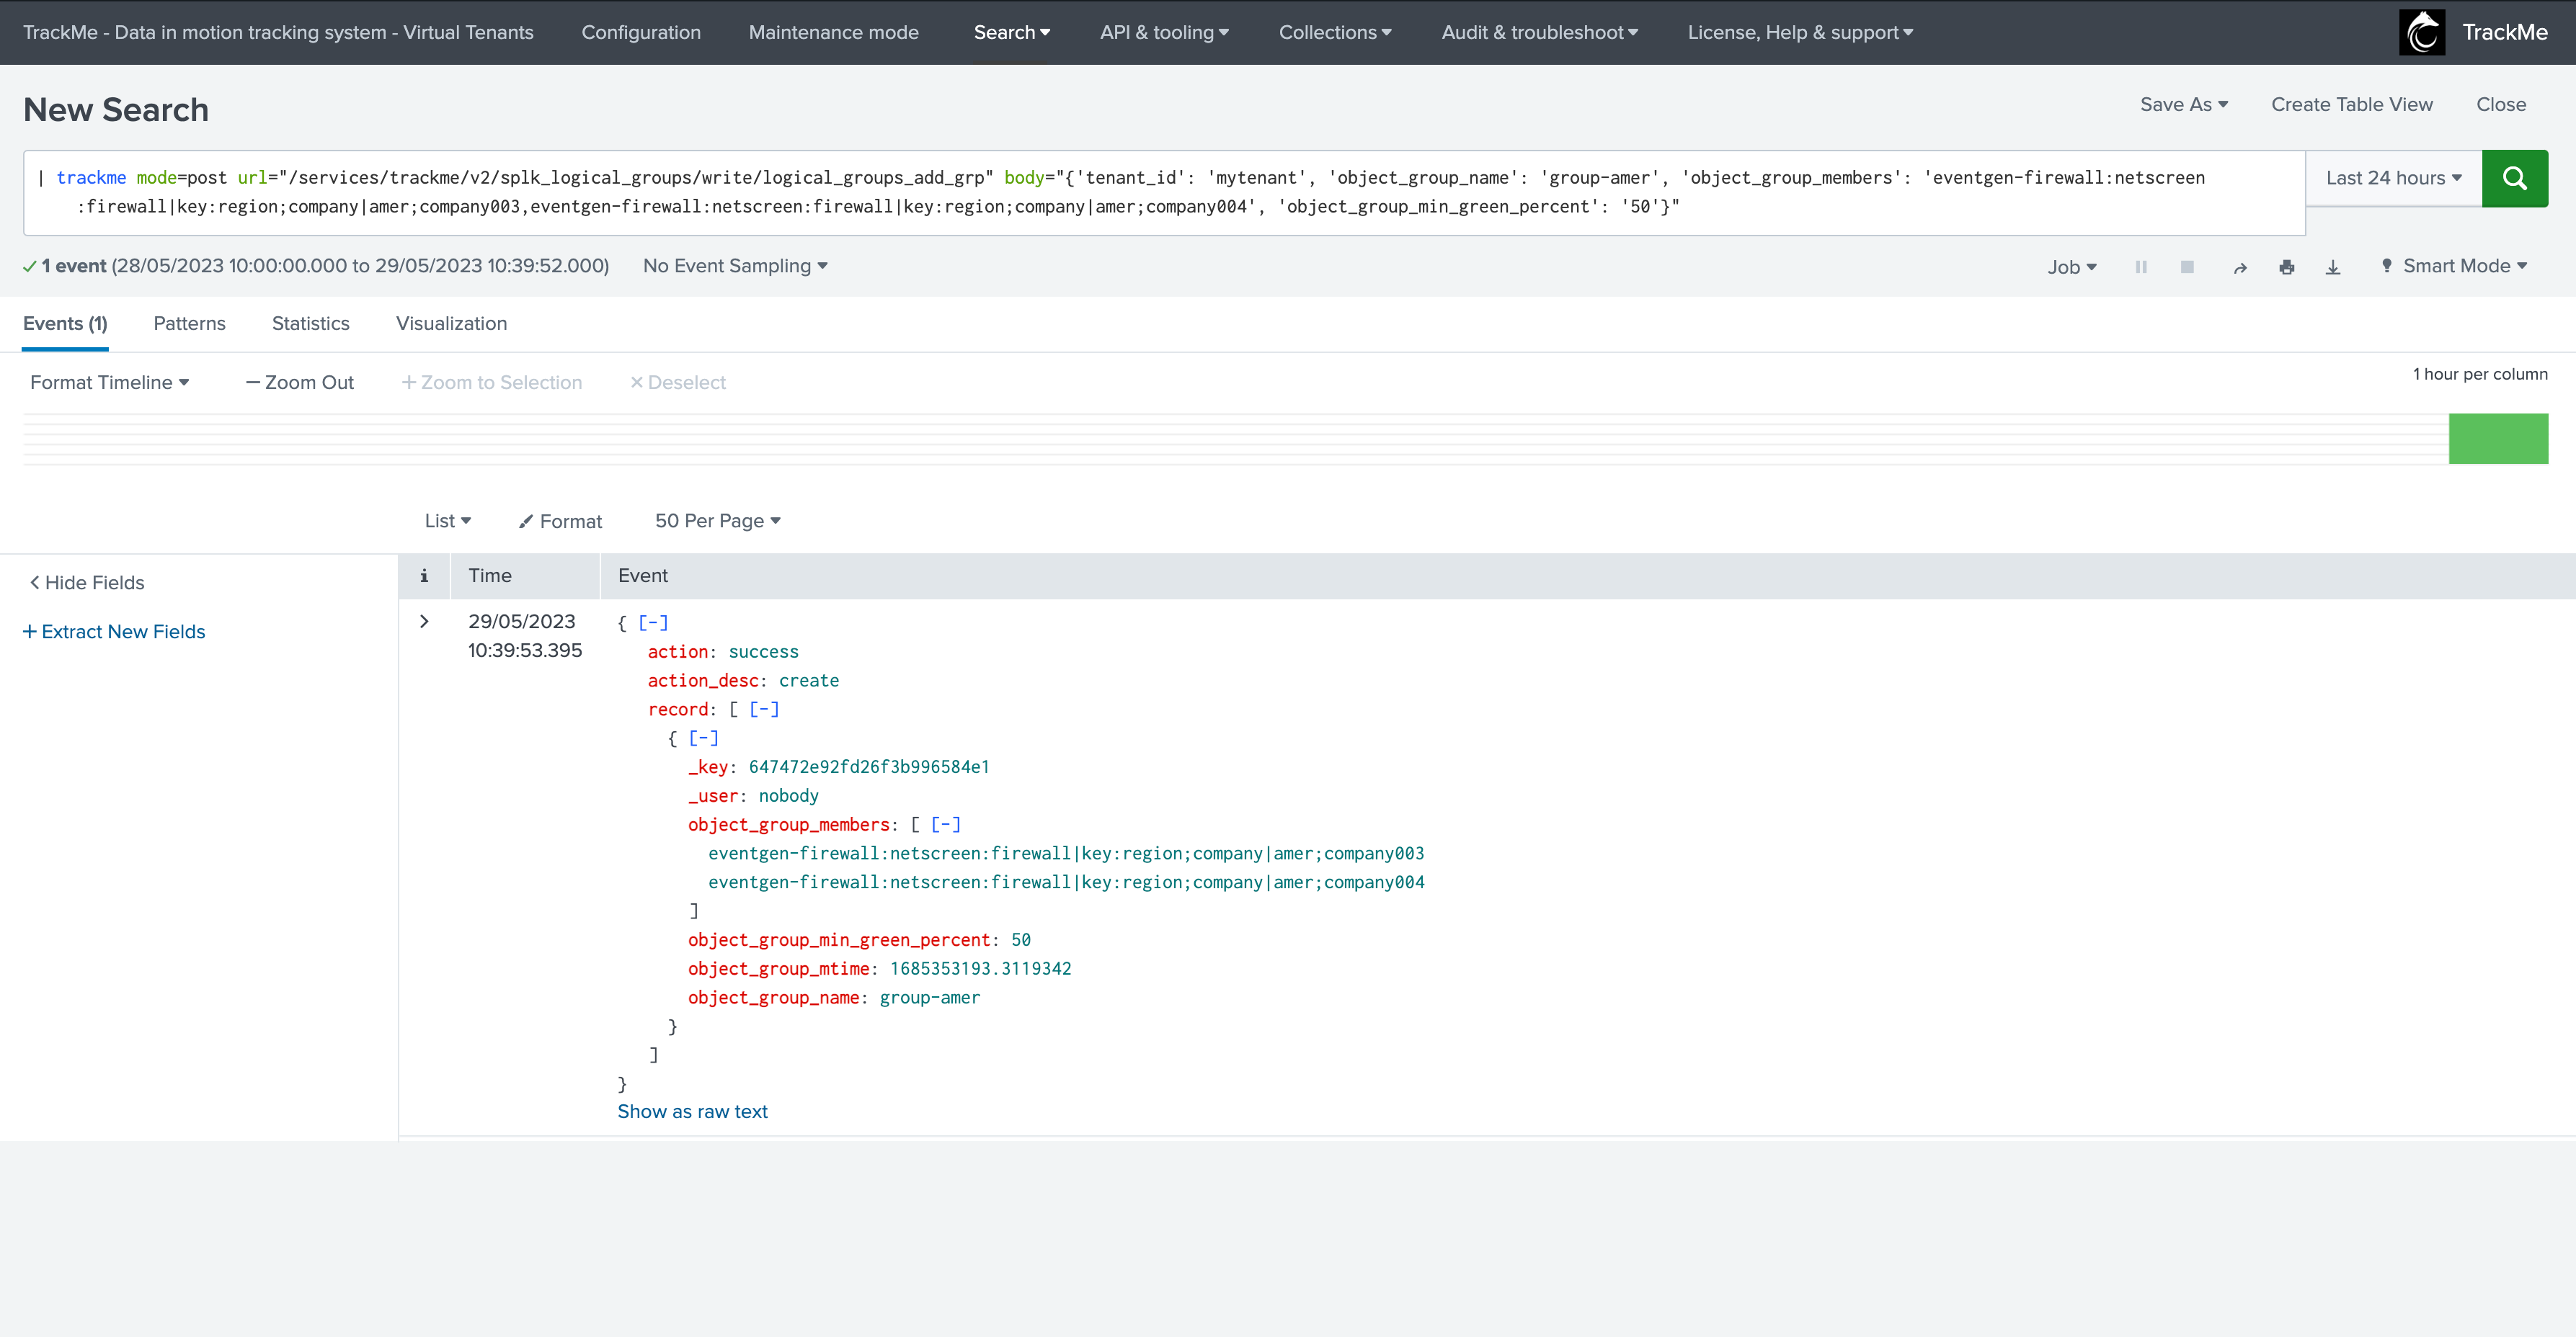Open Last 24 hours time picker
The width and height of the screenshot is (2576, 1337).
pyautogui.click(x=2394, y=178)
